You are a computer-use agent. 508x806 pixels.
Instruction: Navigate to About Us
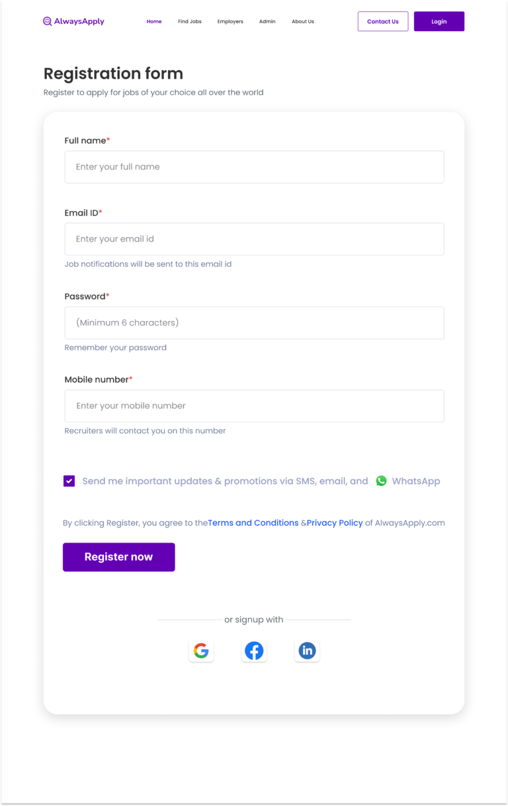303,22
